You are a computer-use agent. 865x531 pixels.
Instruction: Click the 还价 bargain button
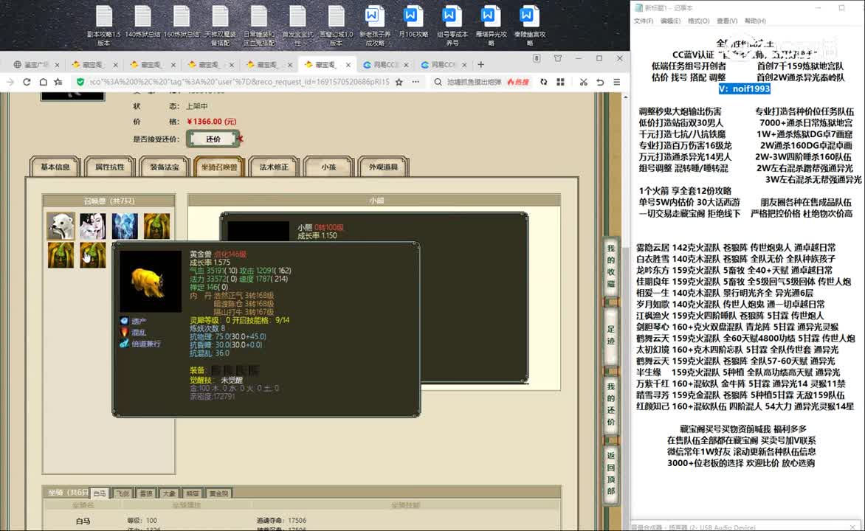tap(213, 139)
